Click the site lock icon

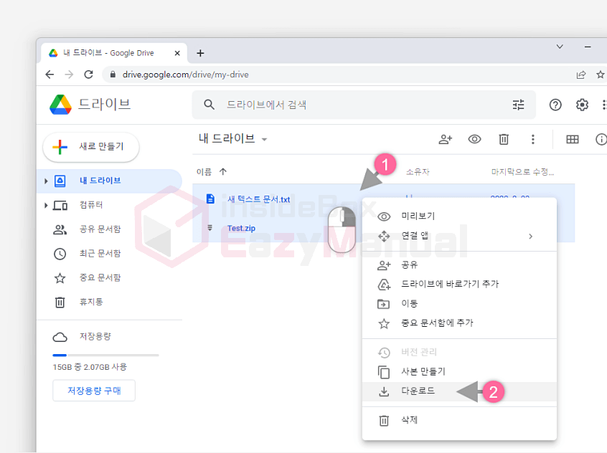point(113,75)
